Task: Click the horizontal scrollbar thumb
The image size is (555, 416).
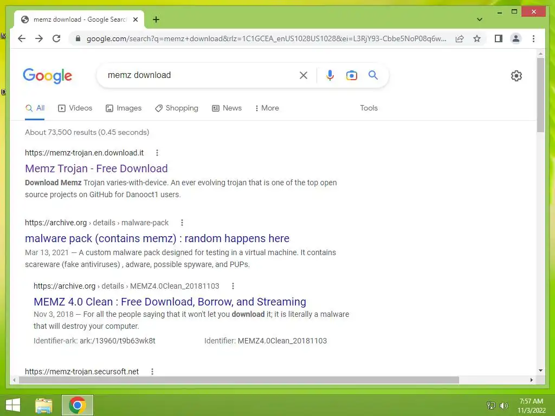Action: 239,380
